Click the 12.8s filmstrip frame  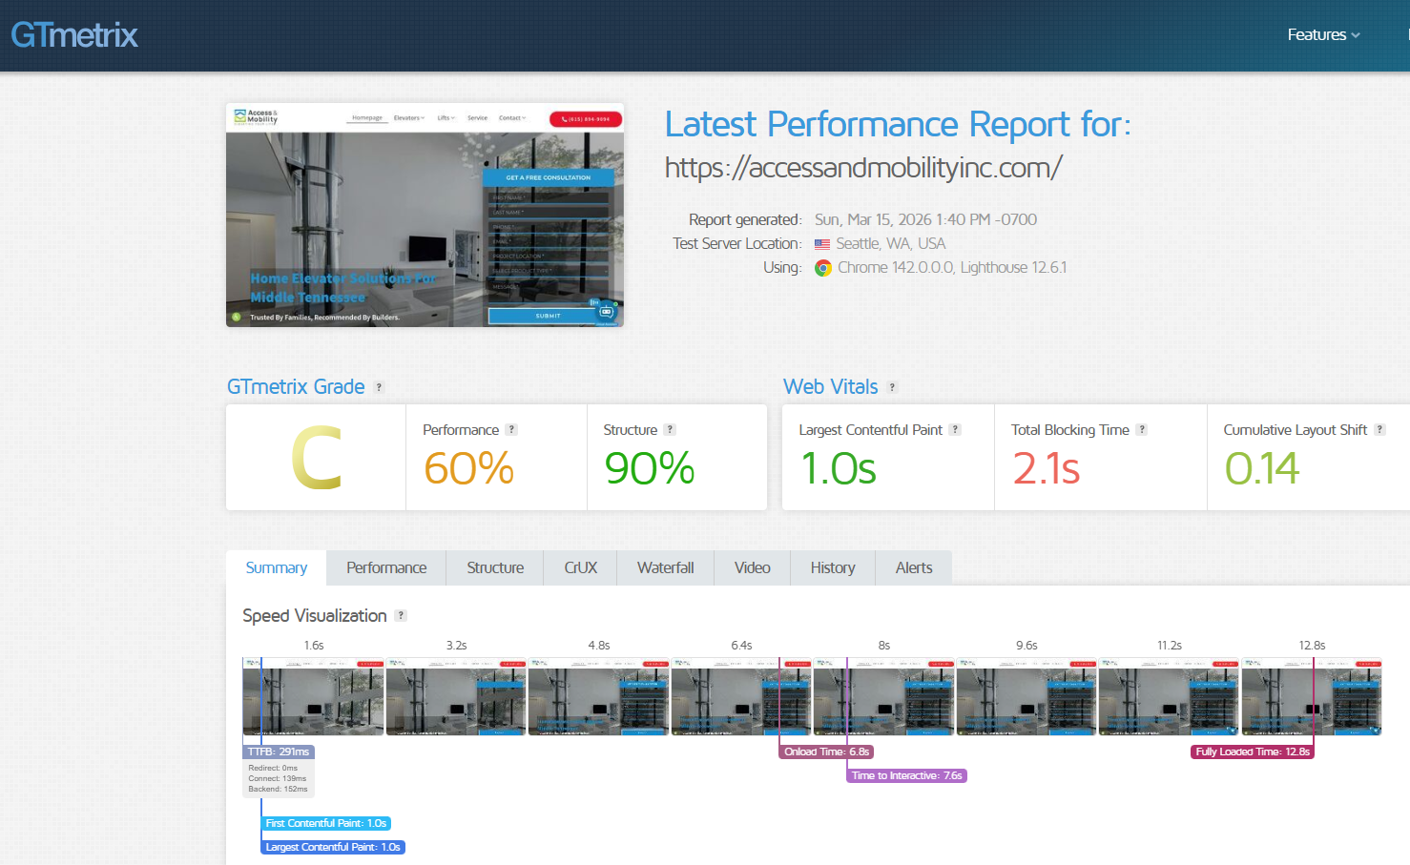(x=1312, y=696)
